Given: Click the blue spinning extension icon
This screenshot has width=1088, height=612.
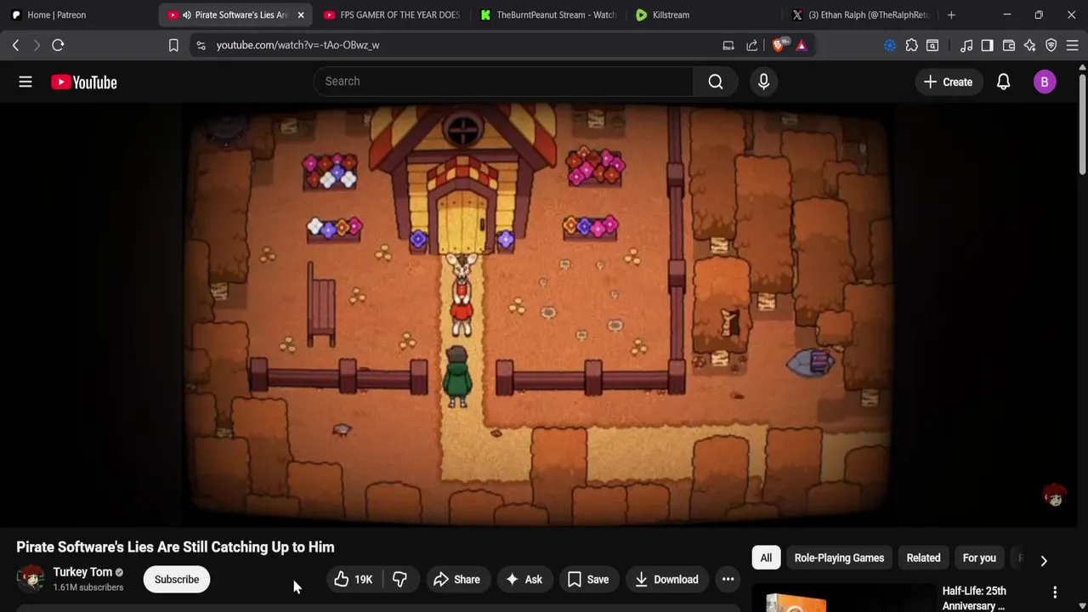Looking at the screenshot, I should [890, 45].
